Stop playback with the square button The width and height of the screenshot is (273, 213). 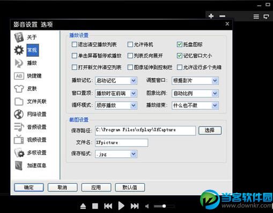95,206
